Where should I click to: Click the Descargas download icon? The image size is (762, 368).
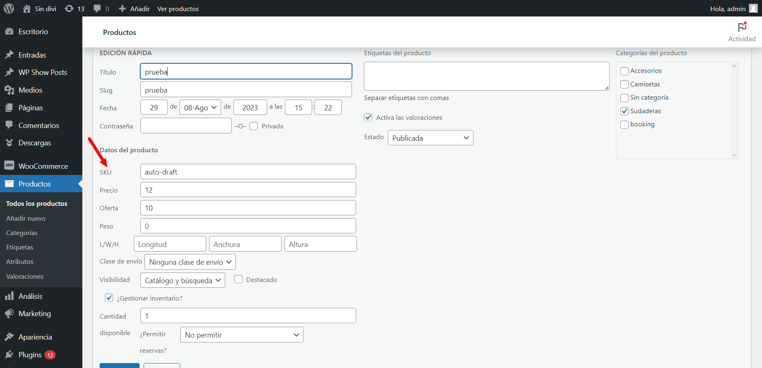[9, 142]
